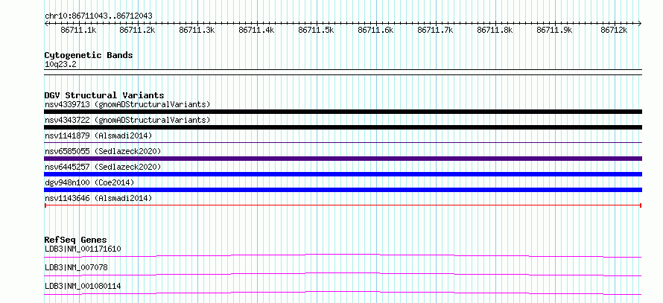
Task: Select the RefSeq Genes track title
Action: tap(76, 240)
